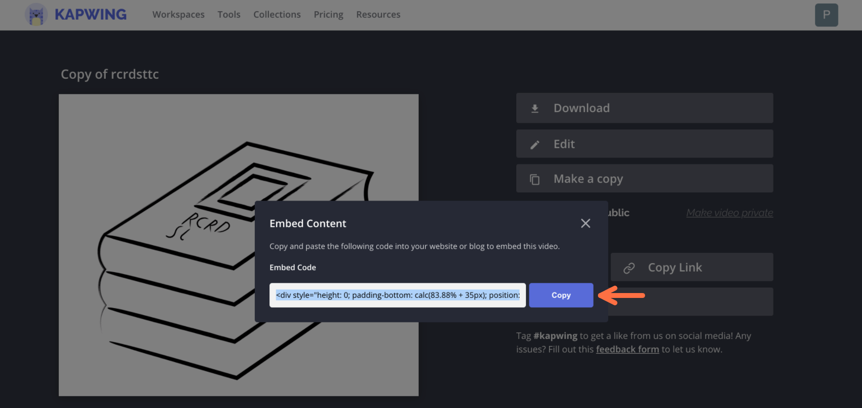Viewport: 862px width, 408px height.
Task: Click the Make a copy duplicate icon
Action: (x=535, y=180)
